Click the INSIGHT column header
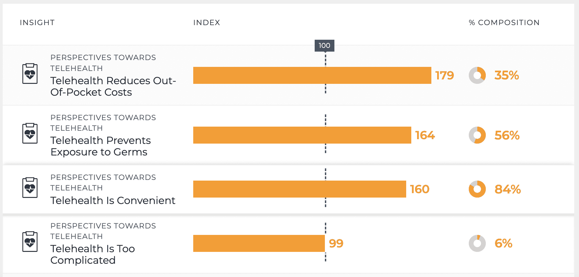 pos(37,23)
